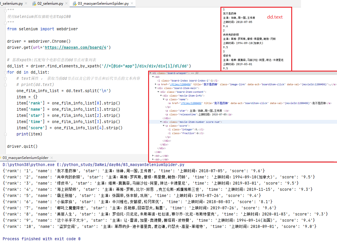Screen dimensions: 337x247
Task: Click the item['score'] assignment line
Action: tap(69, 128)
